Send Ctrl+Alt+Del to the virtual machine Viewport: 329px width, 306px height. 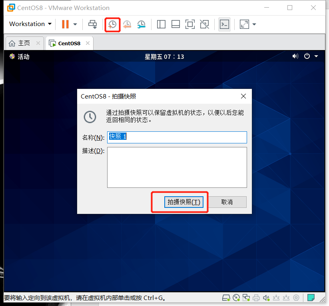(92, 24)
